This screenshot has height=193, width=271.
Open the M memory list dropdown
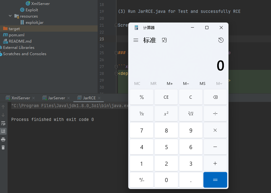click(219, 84)
